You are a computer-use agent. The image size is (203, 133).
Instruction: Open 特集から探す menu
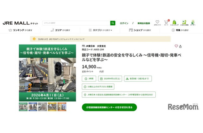(180, 30)
